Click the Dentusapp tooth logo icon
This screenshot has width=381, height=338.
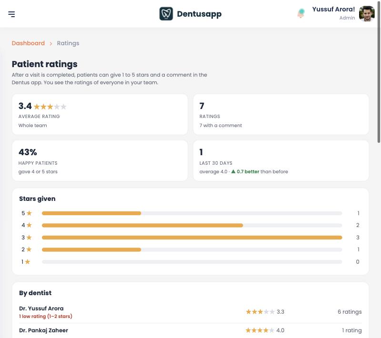166,14
